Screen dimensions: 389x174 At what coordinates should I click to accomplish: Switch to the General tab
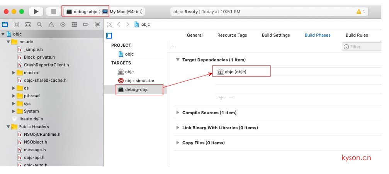click(195, 35)
